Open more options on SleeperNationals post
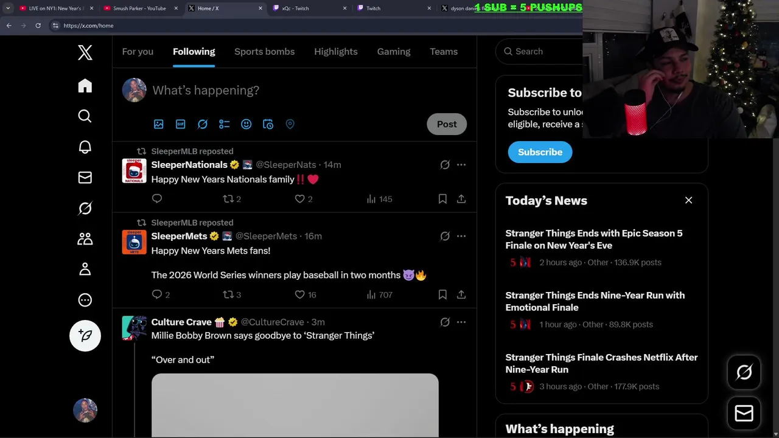The width and height of the screenshot is (779, 438). coord(461,165)
